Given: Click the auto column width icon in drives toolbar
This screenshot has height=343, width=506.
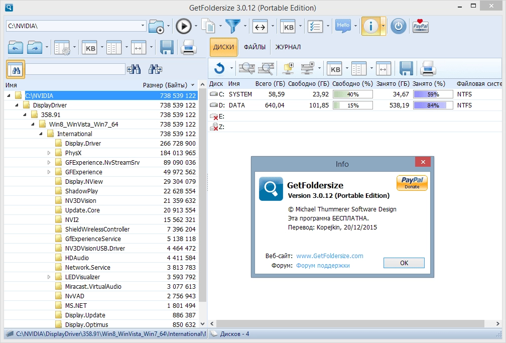Looking at the screenshot, I should (383, 69).
